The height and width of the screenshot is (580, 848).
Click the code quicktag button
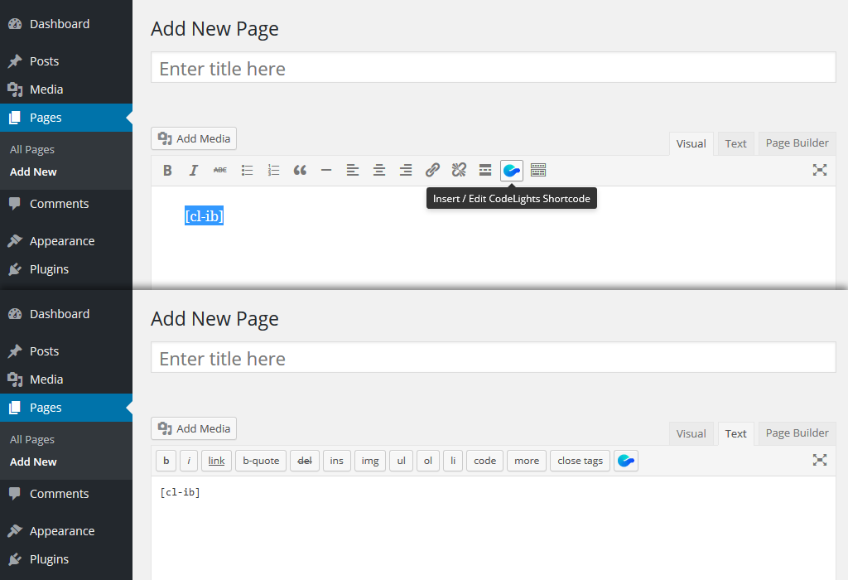tap(484, 461)
